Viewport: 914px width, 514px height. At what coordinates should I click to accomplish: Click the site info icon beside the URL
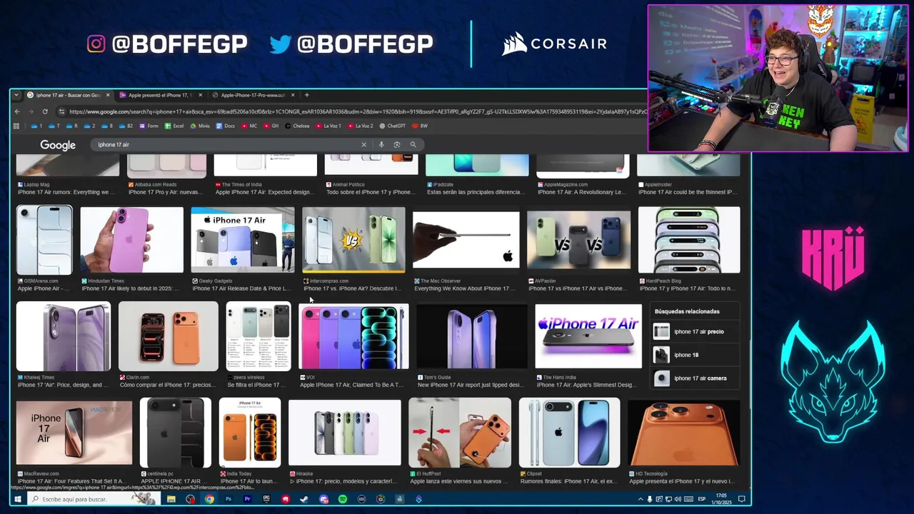point(61,111)
